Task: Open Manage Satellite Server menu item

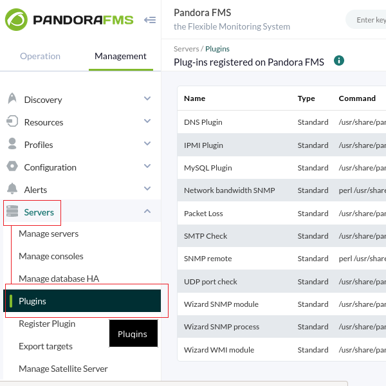Action: pyautogui.click(x=63, y=369)
